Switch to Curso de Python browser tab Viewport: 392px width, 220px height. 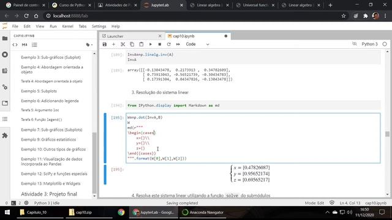pyautogui.click(x=72, y=5)
